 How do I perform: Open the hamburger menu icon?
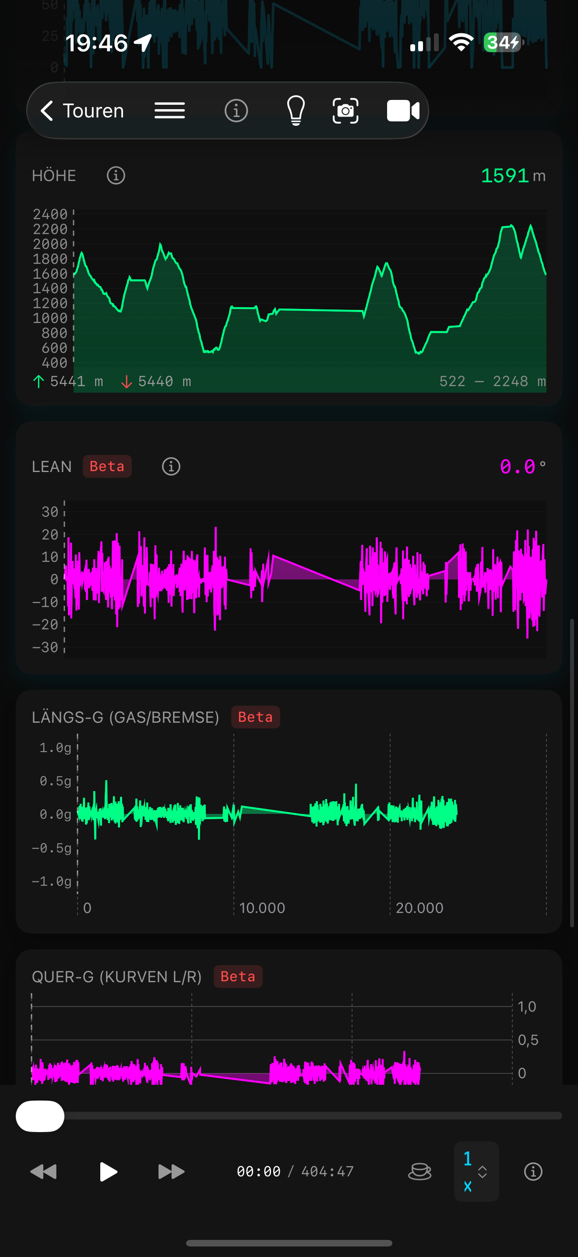tap(169, 111)
